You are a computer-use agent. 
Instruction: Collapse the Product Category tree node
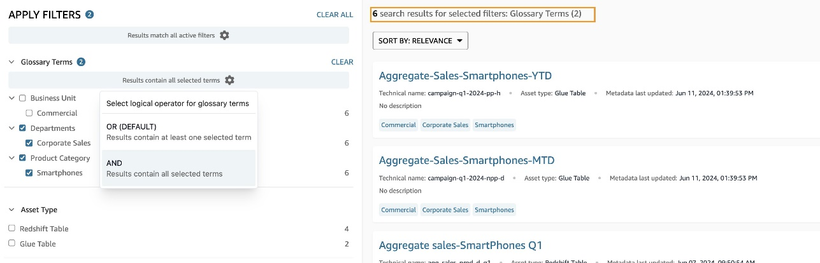click(x=11, y=158)
